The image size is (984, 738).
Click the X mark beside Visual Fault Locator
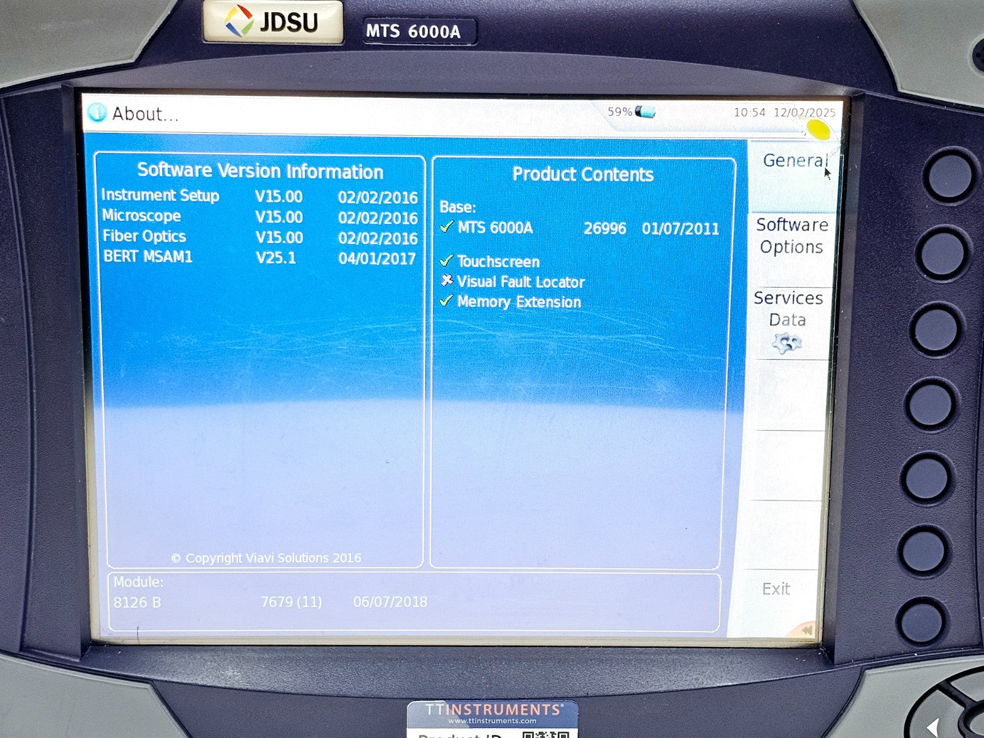[447, 281]
